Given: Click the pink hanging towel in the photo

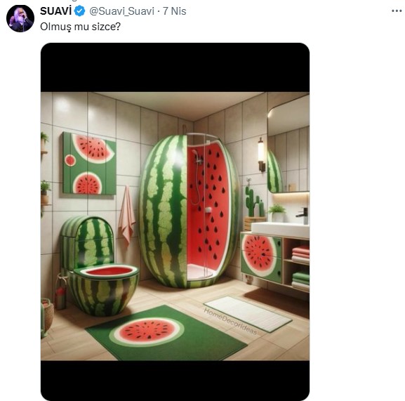Looking at the screenshot, I should [126, 216].
